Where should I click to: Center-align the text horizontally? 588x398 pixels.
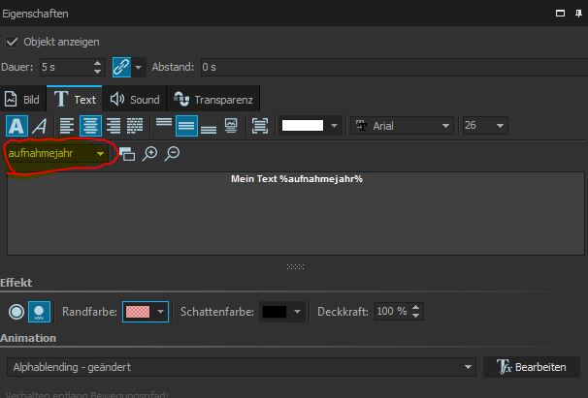coord(90,126)
